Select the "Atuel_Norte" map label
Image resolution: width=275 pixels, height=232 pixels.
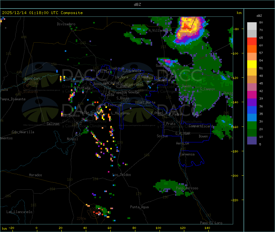[x=145, y=102]
